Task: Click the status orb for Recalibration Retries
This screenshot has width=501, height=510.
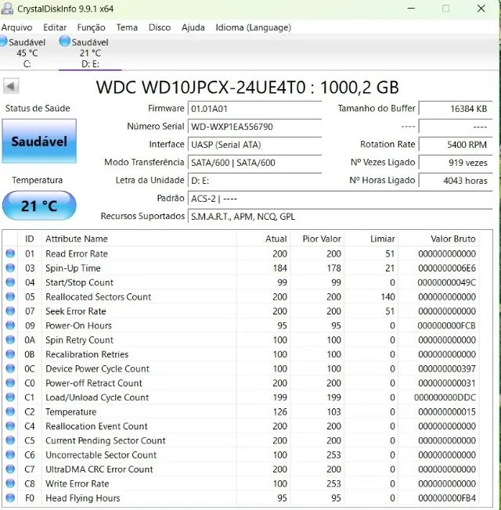Action: [10, 354]
